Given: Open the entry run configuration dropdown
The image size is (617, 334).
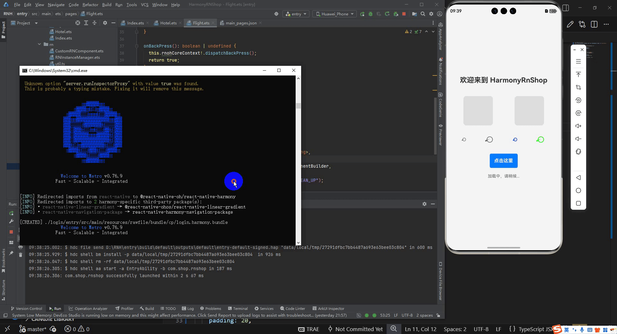Looking at the screenshot, I should point(296,14).
